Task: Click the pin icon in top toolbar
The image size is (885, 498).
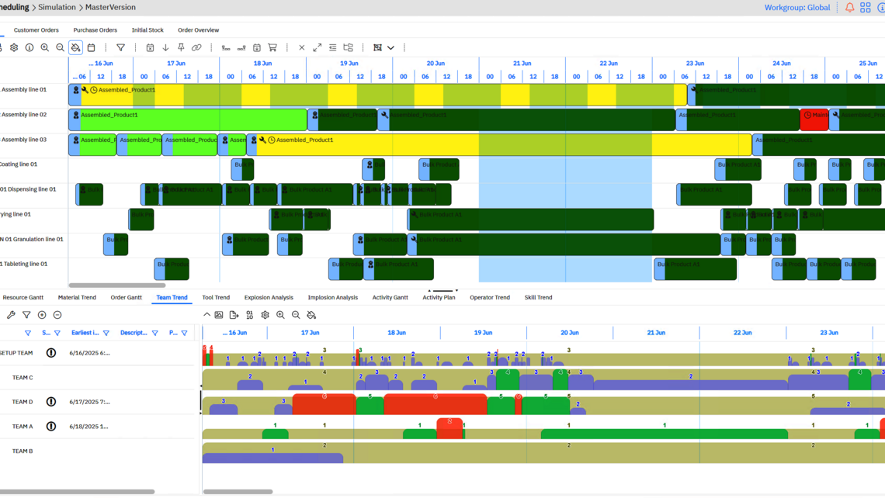Action: coord(181,48)
